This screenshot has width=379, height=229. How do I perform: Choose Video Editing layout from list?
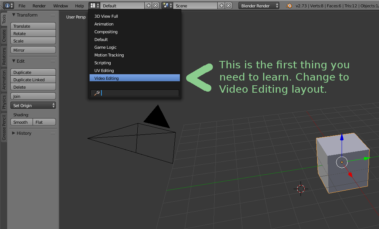135,78
